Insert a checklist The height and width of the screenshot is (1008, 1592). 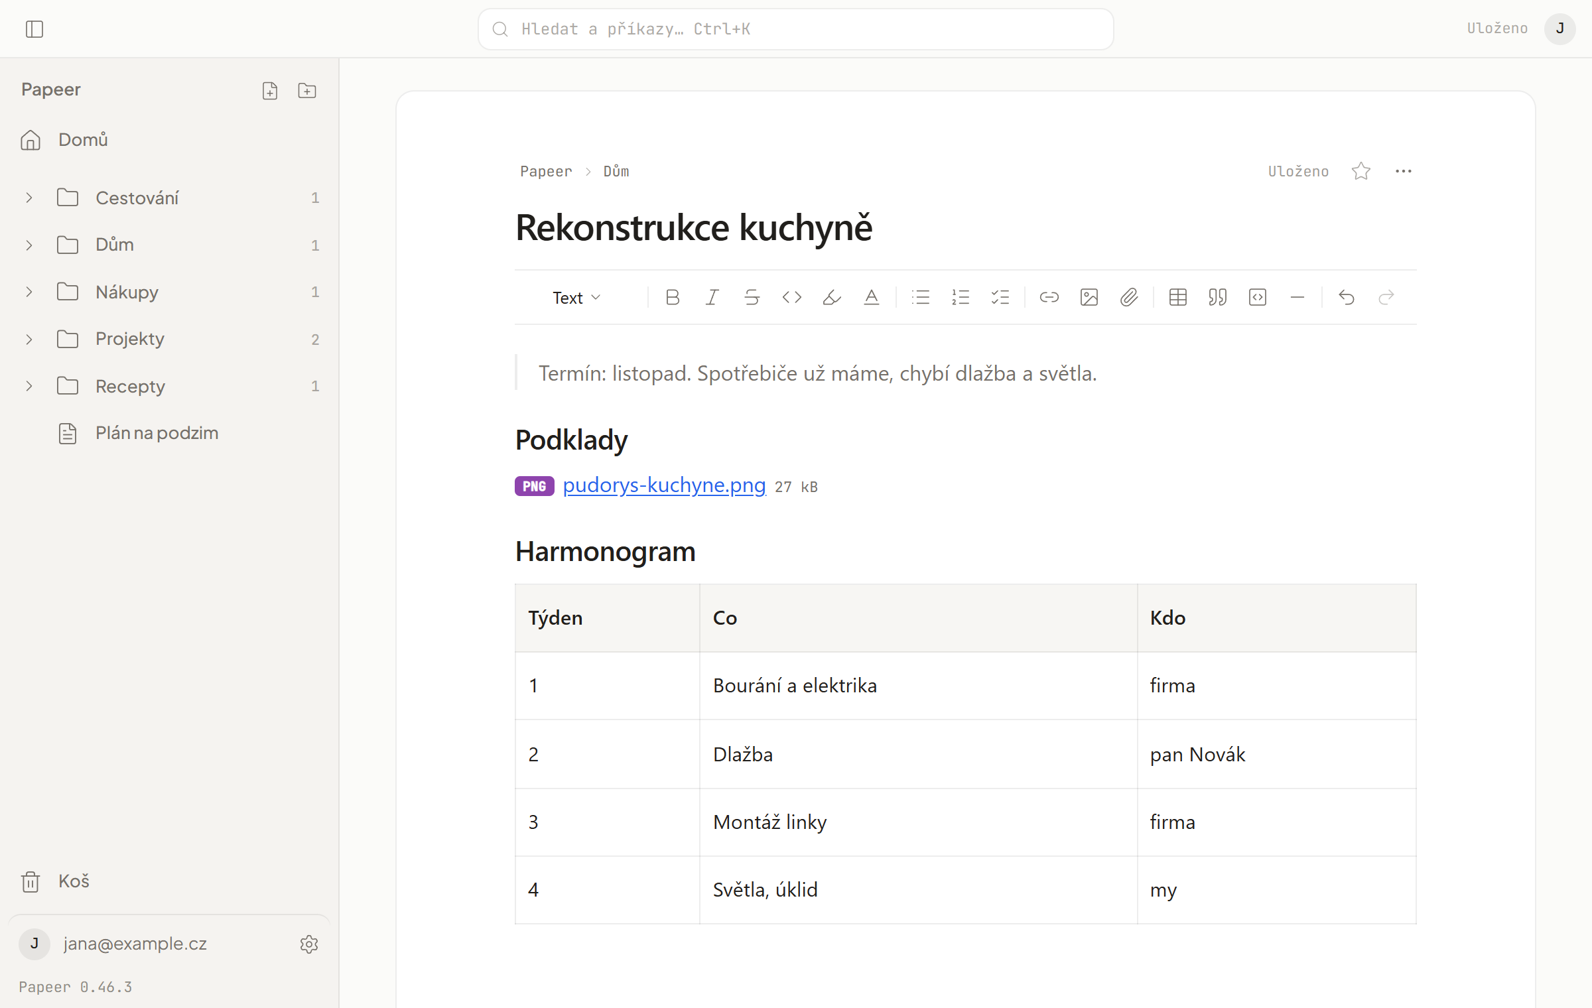[x=1000, y=297]
